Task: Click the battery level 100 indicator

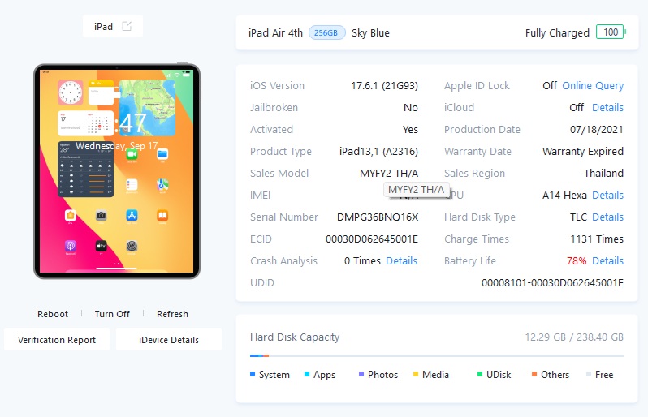Action: (x=611, y=32)
